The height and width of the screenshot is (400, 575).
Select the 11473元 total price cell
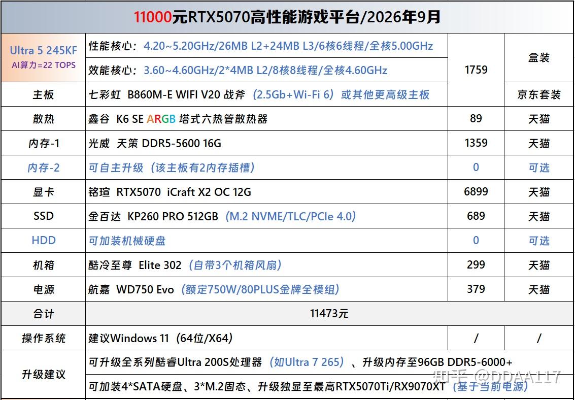pyautogui.click(x=329, y=314)
